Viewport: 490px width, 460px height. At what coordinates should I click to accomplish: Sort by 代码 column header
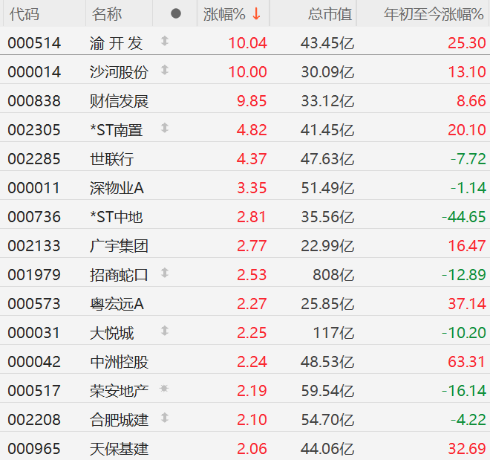click(24, 14)
